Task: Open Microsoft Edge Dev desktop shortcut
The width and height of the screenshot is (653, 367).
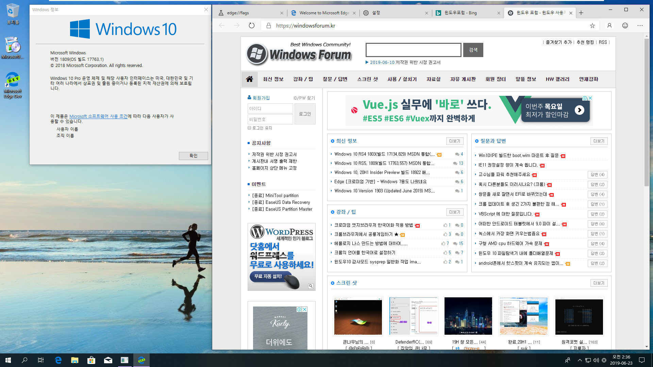Action: pyautogui.click(x=13, y=85)
